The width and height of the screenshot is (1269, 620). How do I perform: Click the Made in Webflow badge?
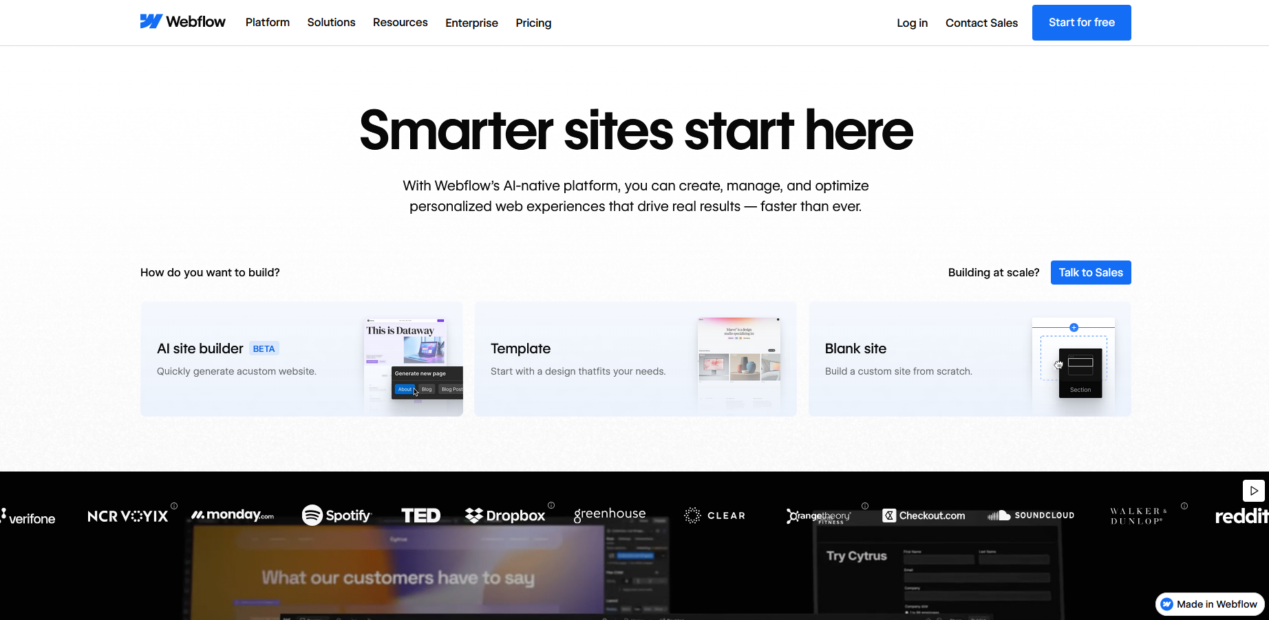coord(1209,604)
